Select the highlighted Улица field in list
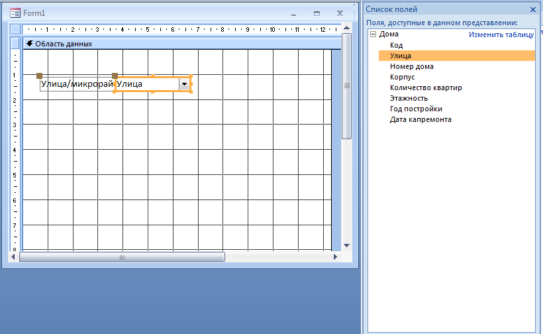543x334 pixels. (x=457, y=56)
